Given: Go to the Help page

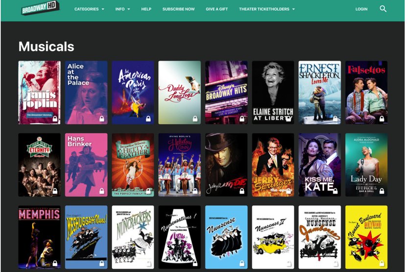Looking at the screenshot, I should pyautogui.click(x=146, y=9).
